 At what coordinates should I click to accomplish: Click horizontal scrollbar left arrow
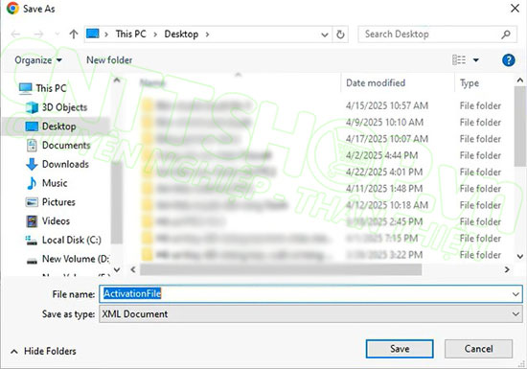coord(133,269)
